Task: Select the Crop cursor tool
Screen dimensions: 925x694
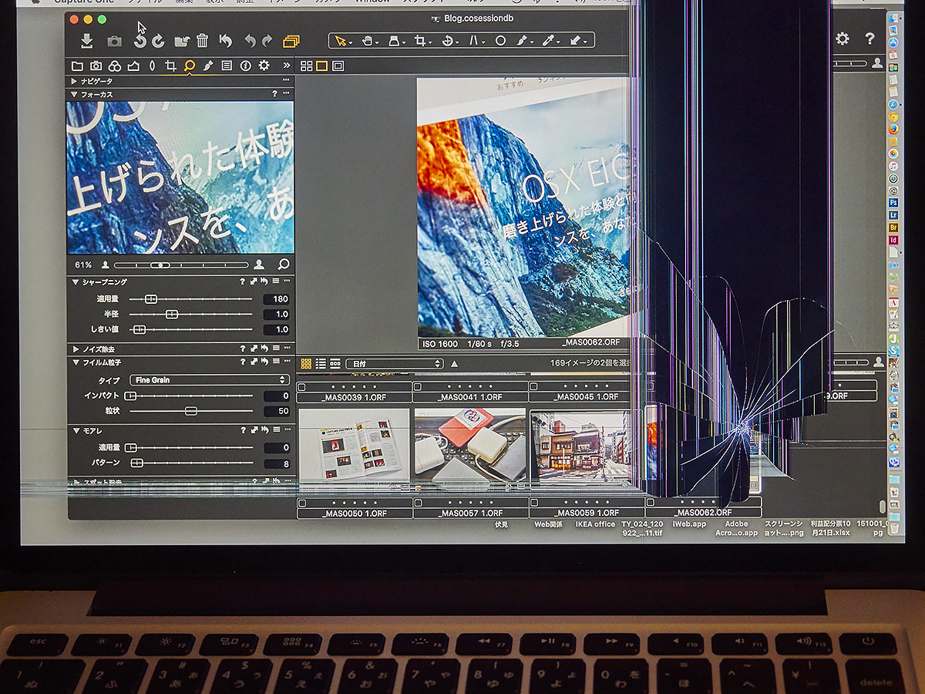Action: pyautogui.click(x=420, y=41)
